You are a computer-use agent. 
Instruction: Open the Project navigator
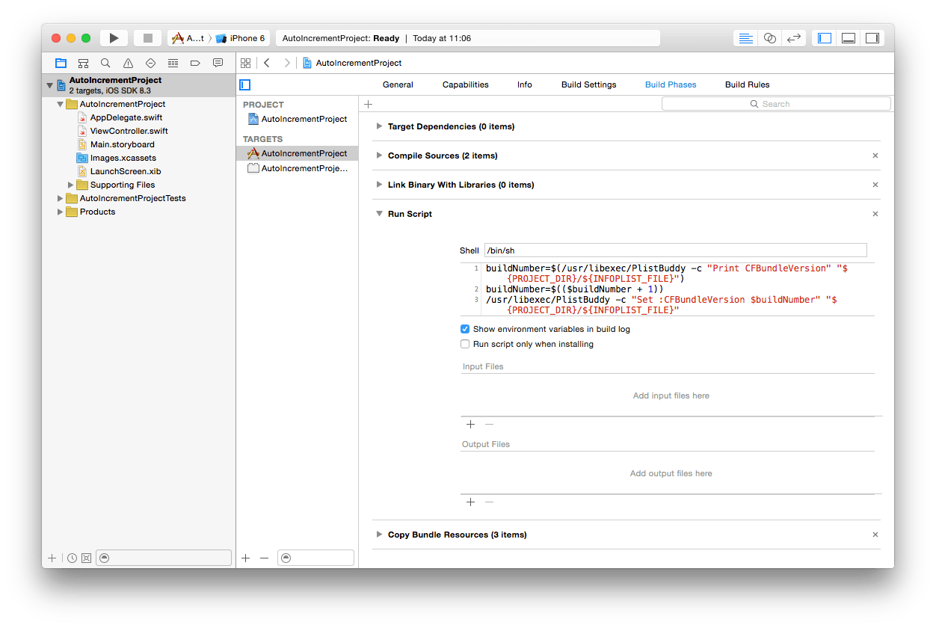(61, 63)
